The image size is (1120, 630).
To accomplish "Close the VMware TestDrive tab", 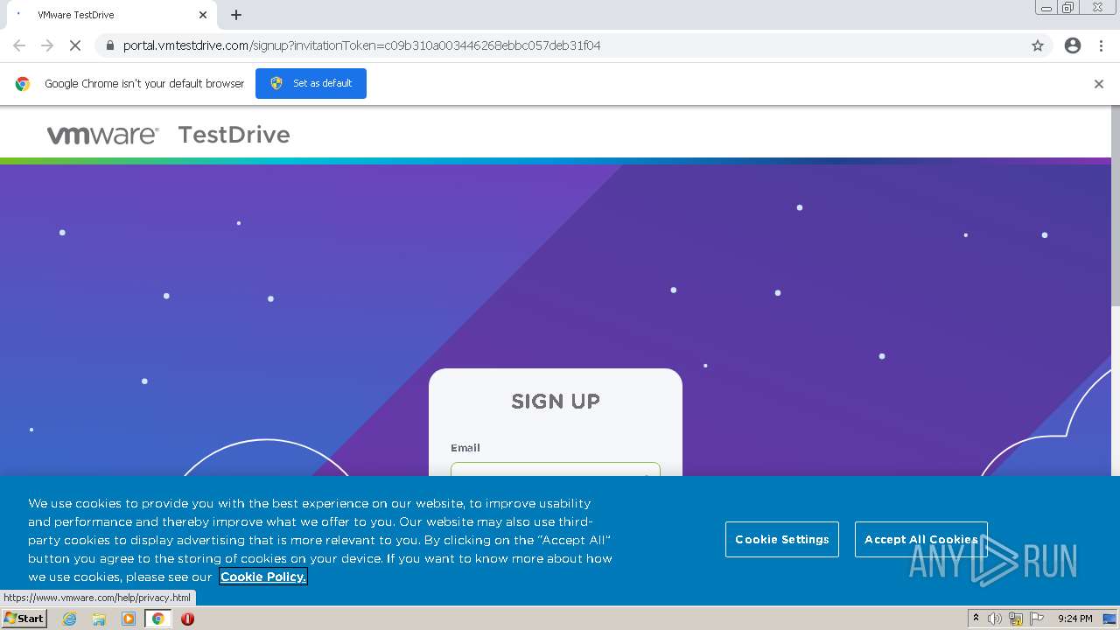I will [x=203, y=15].
